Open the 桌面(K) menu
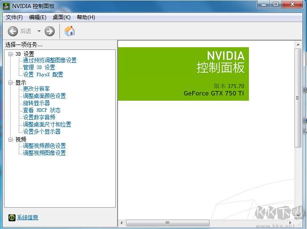 pyautogui.click(x=62, y=17)
